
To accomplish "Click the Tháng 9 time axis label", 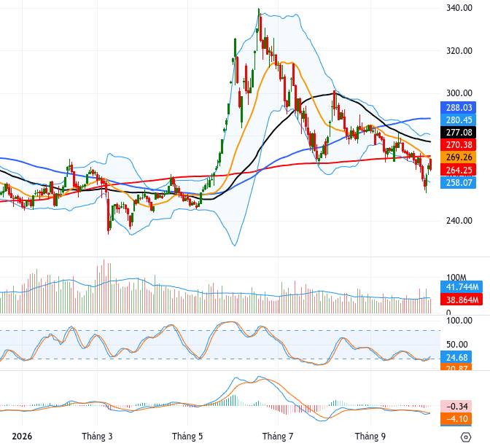I will (370, 436).
